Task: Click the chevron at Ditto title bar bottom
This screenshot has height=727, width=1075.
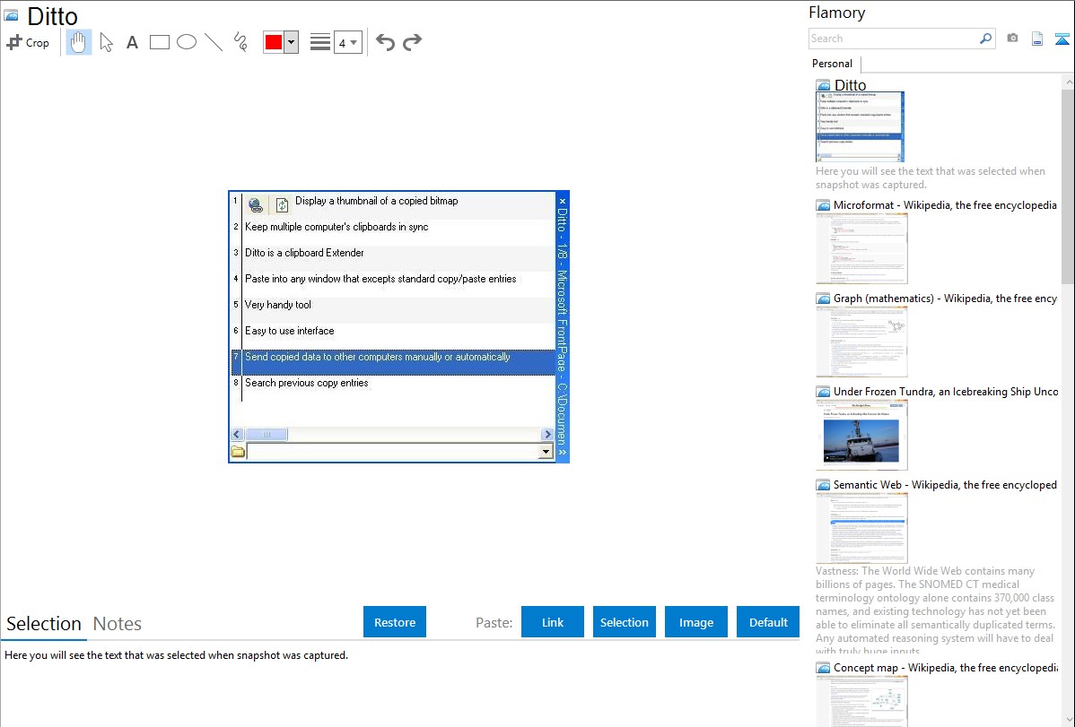Action: [x=563, y=452]
